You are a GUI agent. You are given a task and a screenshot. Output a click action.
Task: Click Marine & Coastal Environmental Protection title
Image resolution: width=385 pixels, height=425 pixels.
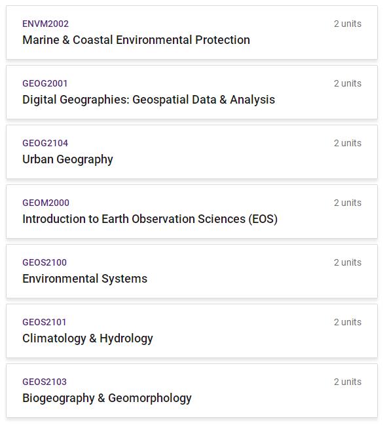pos(136,40)
